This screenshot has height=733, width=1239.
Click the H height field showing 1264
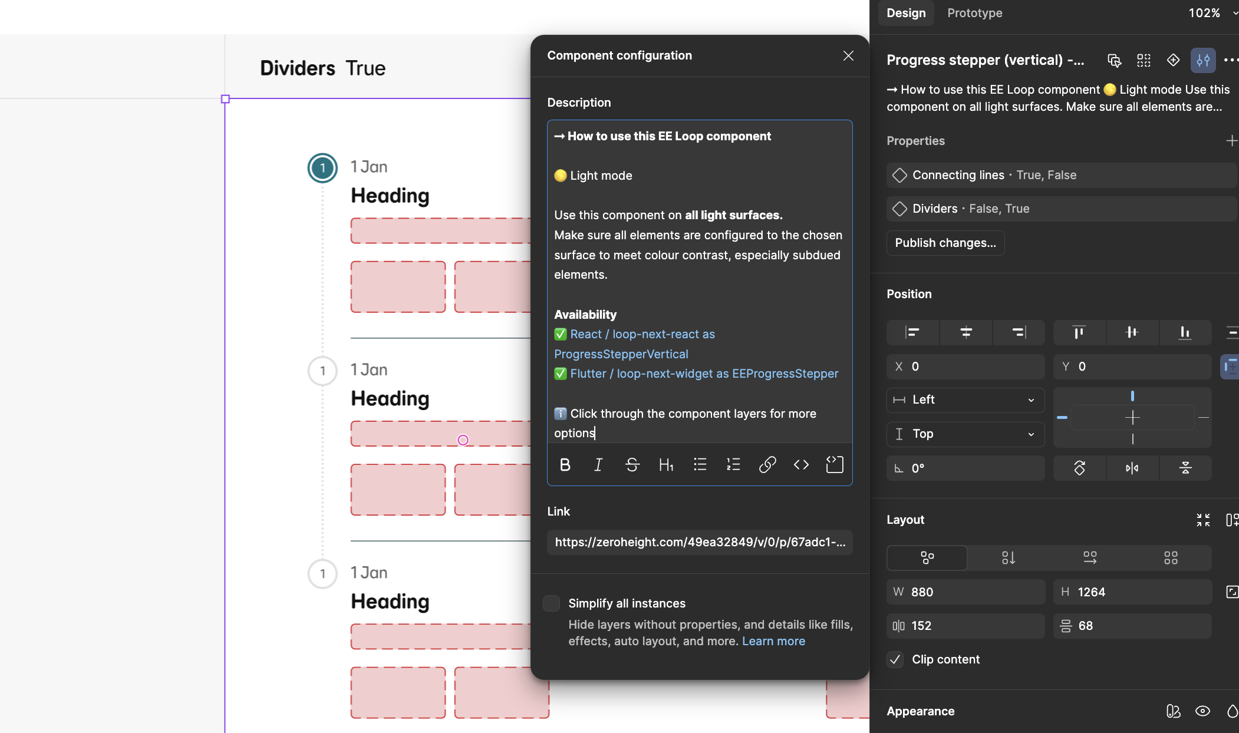coord(1132,592)
